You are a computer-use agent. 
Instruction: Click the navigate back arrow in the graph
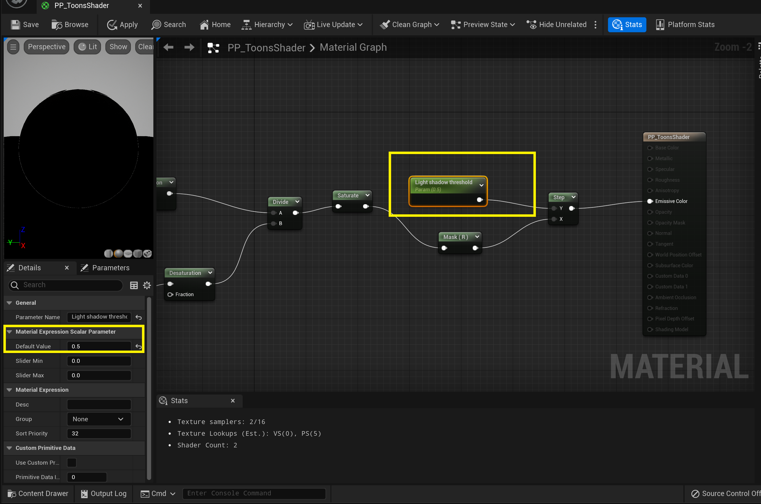[168, 48]
